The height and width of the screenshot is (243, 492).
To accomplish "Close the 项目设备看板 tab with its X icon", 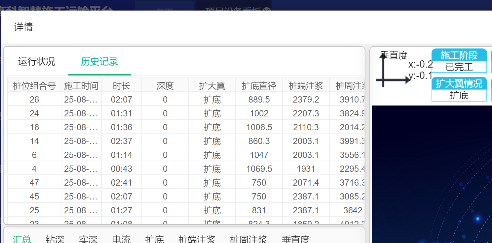I will click(x=267, y=10).
